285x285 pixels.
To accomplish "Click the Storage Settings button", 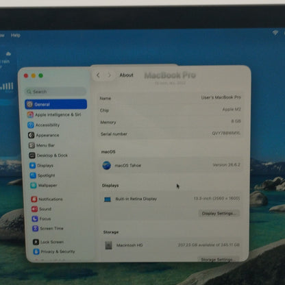I will [218, 260].
